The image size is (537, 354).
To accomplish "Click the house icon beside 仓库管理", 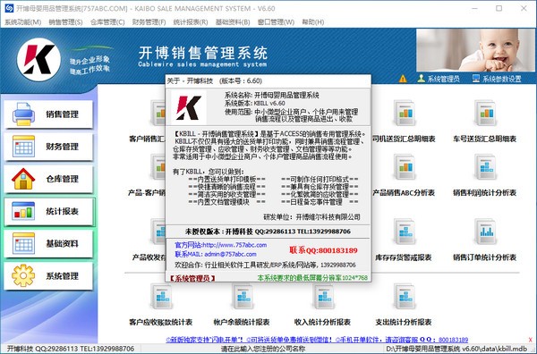I will (x=23, y=179).
